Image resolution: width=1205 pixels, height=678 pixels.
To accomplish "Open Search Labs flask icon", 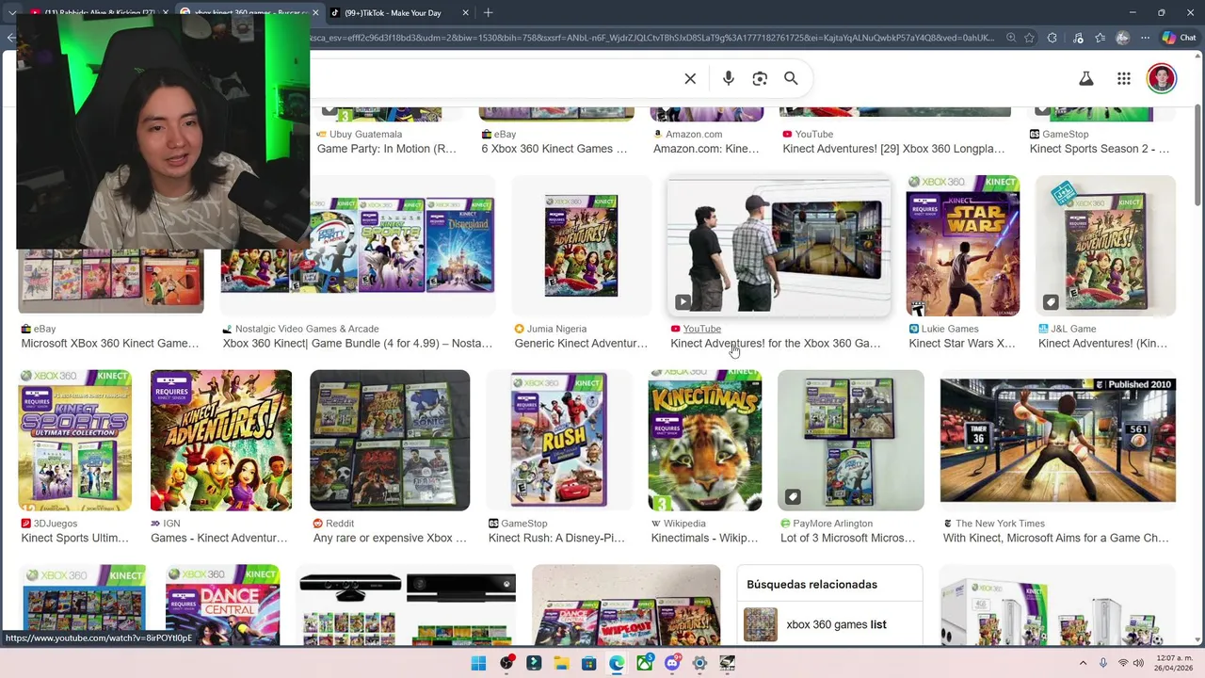I will click(1085, 79).
